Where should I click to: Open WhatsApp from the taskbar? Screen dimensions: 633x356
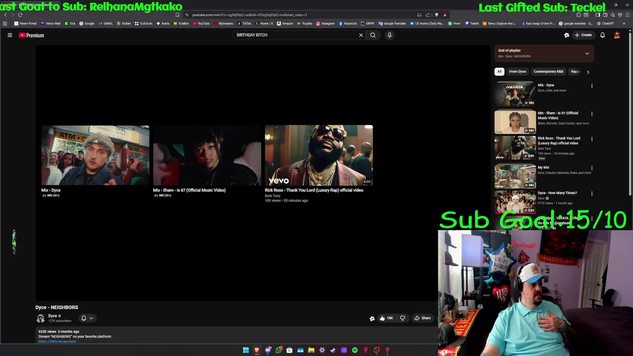(x=279, y=350)
